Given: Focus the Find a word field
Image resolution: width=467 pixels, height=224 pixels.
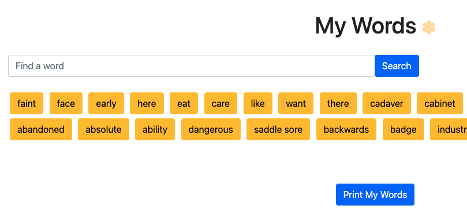Looking at the screenshot, I should click(192, 66).
